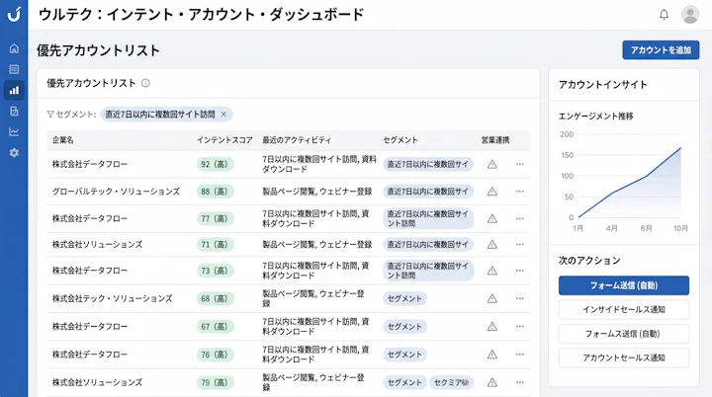This screenshot has width=712, height=397.
Task: Open the more options menu for score 76 row
Action: [x=520, y=355]
